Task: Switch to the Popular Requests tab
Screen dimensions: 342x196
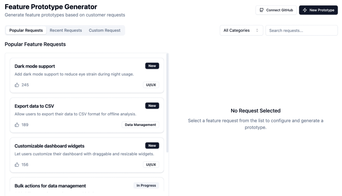Action: (26, 30)
